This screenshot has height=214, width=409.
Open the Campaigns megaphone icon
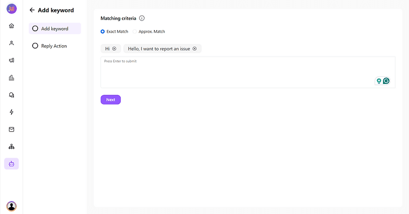(x=12, y=60)
